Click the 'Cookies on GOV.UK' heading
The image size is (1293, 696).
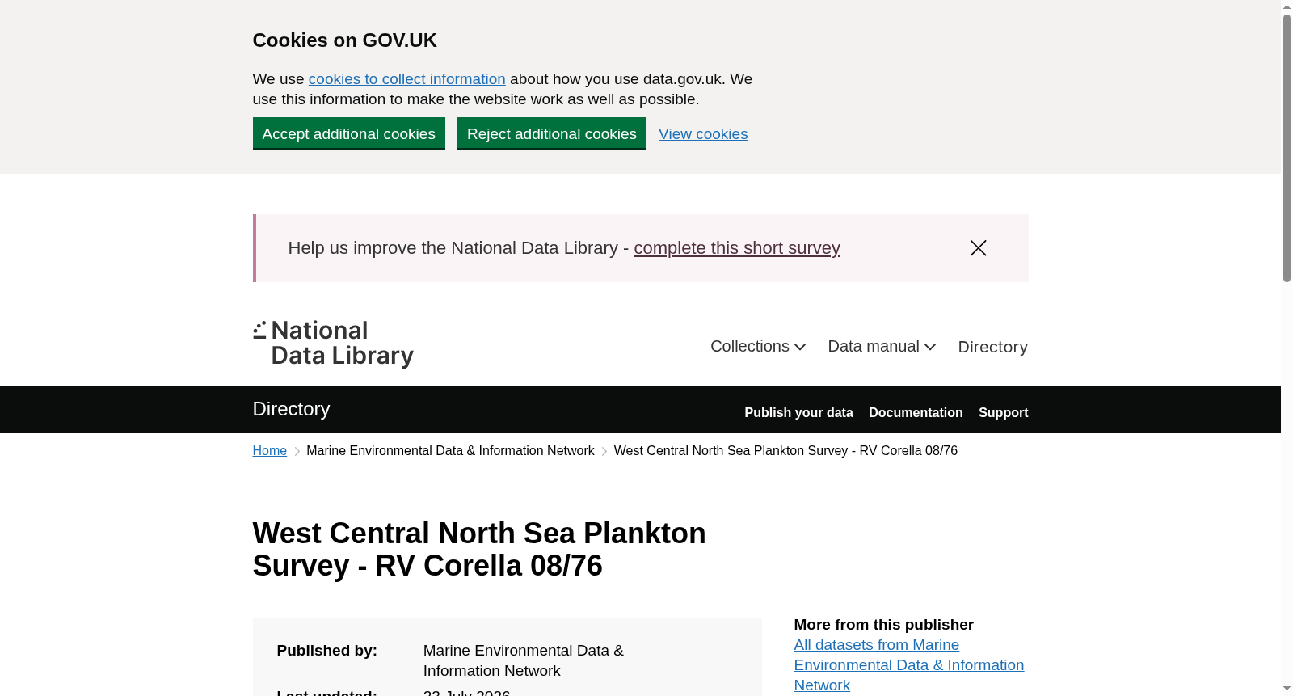[x=345, y=40]
